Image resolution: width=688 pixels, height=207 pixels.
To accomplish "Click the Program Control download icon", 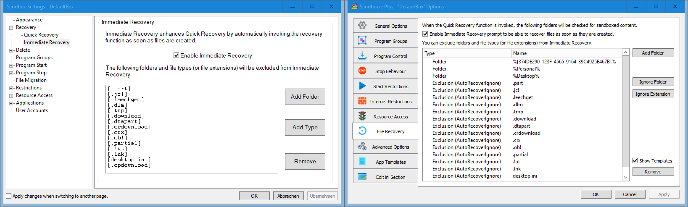I will point(362,56).
